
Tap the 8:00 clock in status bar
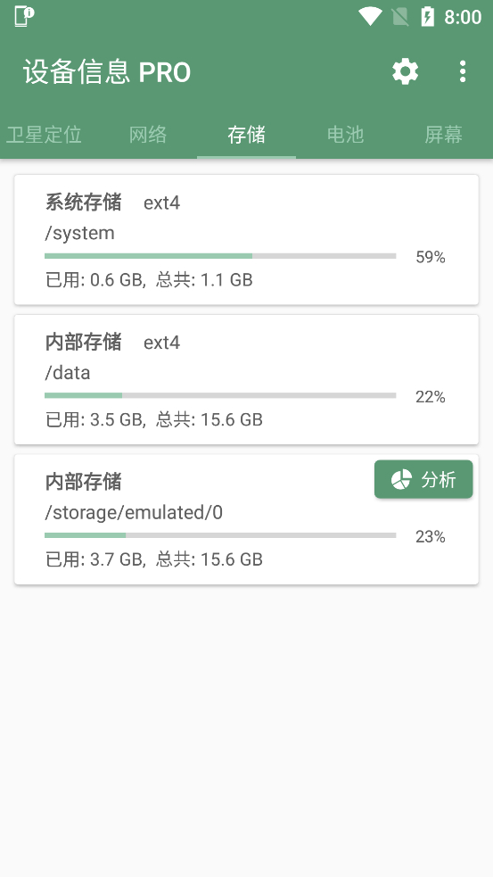[463, 17]
